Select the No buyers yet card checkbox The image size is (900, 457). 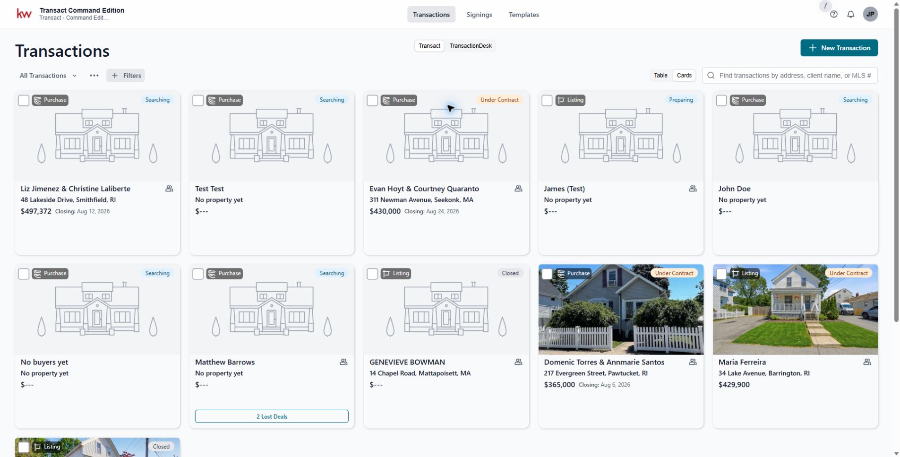pyautogui.click(x=24, y=274)
